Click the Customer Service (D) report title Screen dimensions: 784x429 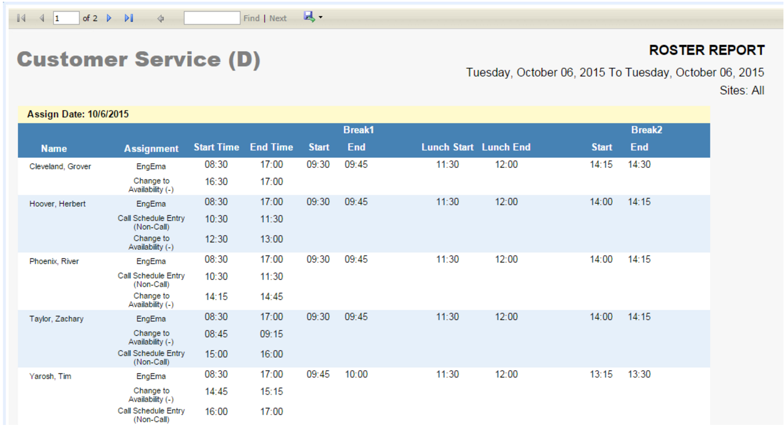tap(138, 60)
